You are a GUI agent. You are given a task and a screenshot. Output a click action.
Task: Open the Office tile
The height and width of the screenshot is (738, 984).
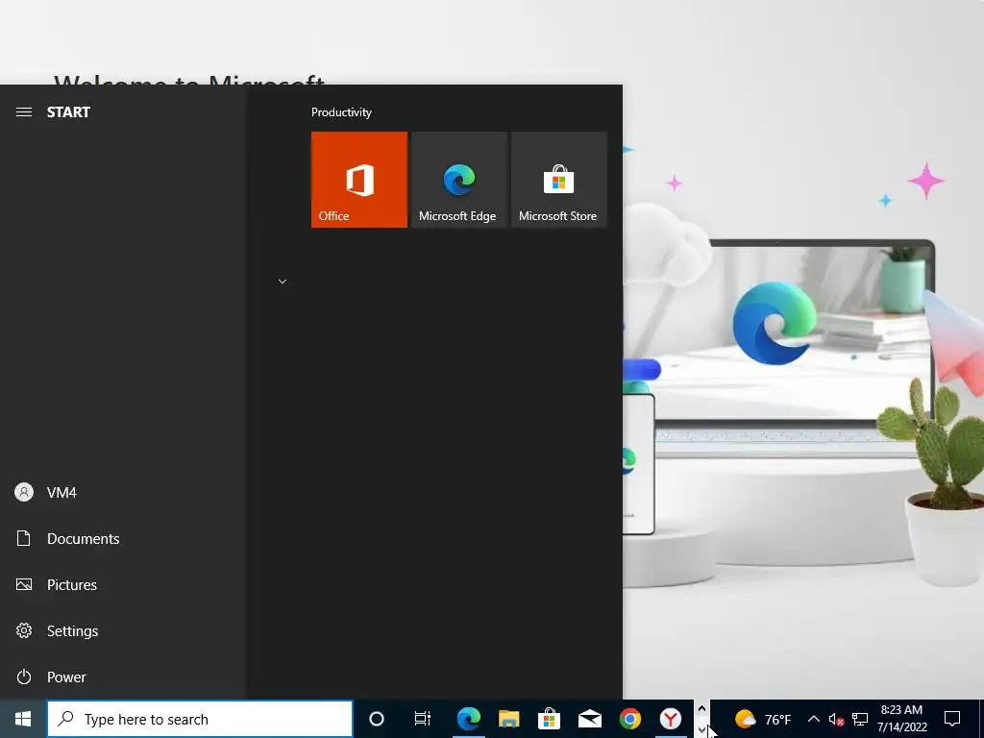click(359, 180)
